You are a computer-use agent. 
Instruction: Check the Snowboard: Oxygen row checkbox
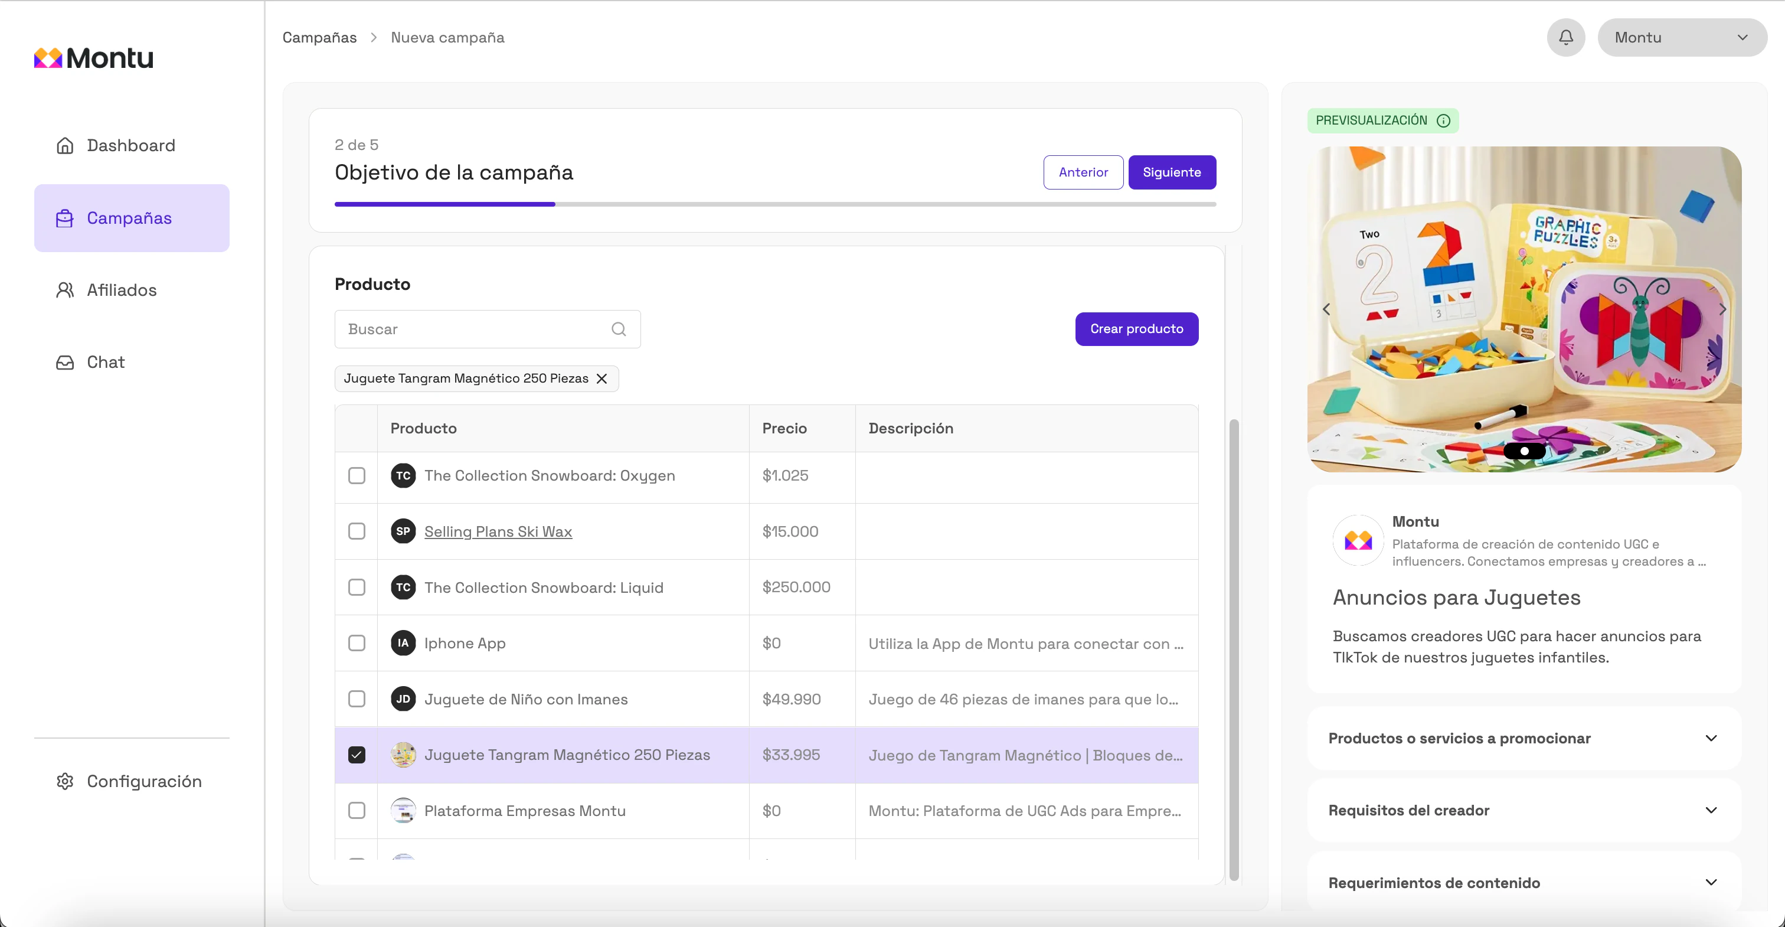[357, 476]
